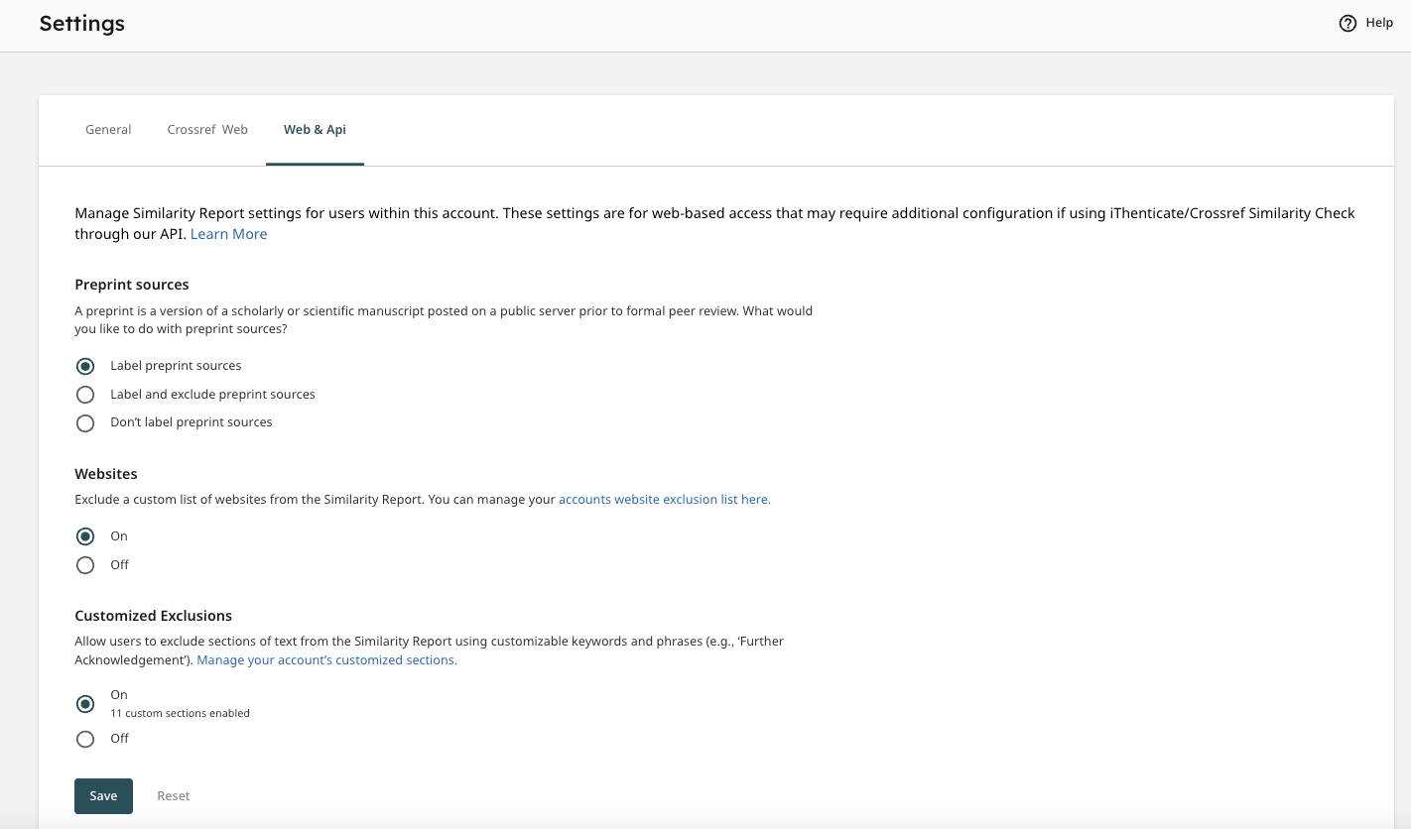The height and width of the screenshot is (829, 1411).
Task: Reset the settings form
Action: point(173,795)
